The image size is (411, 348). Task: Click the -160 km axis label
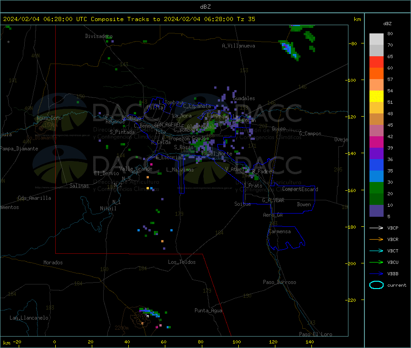pos(351,190)
